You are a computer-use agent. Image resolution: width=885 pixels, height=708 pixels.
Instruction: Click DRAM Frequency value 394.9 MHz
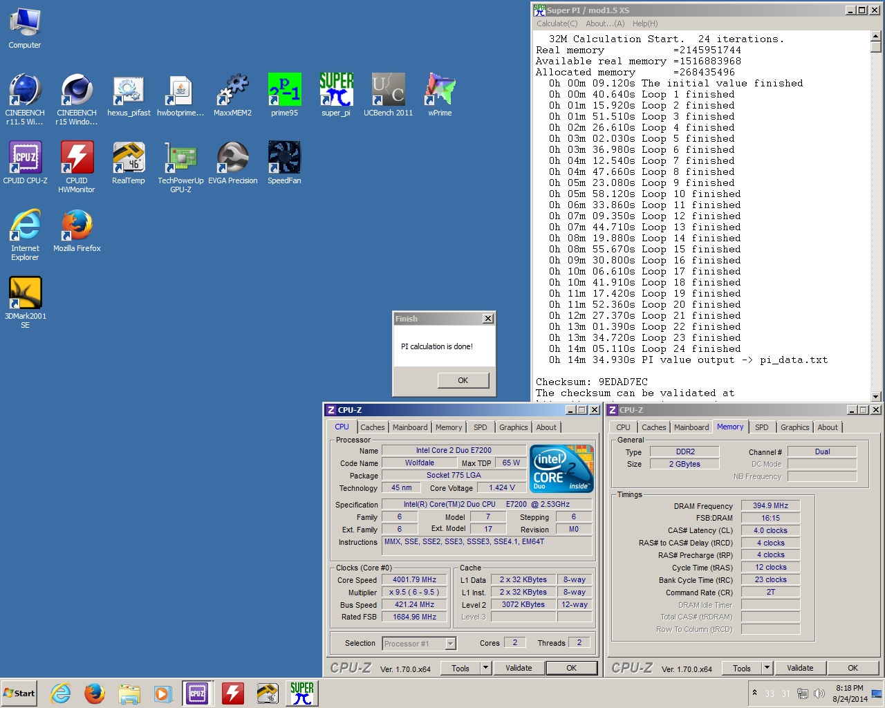[x=770, y=505]
